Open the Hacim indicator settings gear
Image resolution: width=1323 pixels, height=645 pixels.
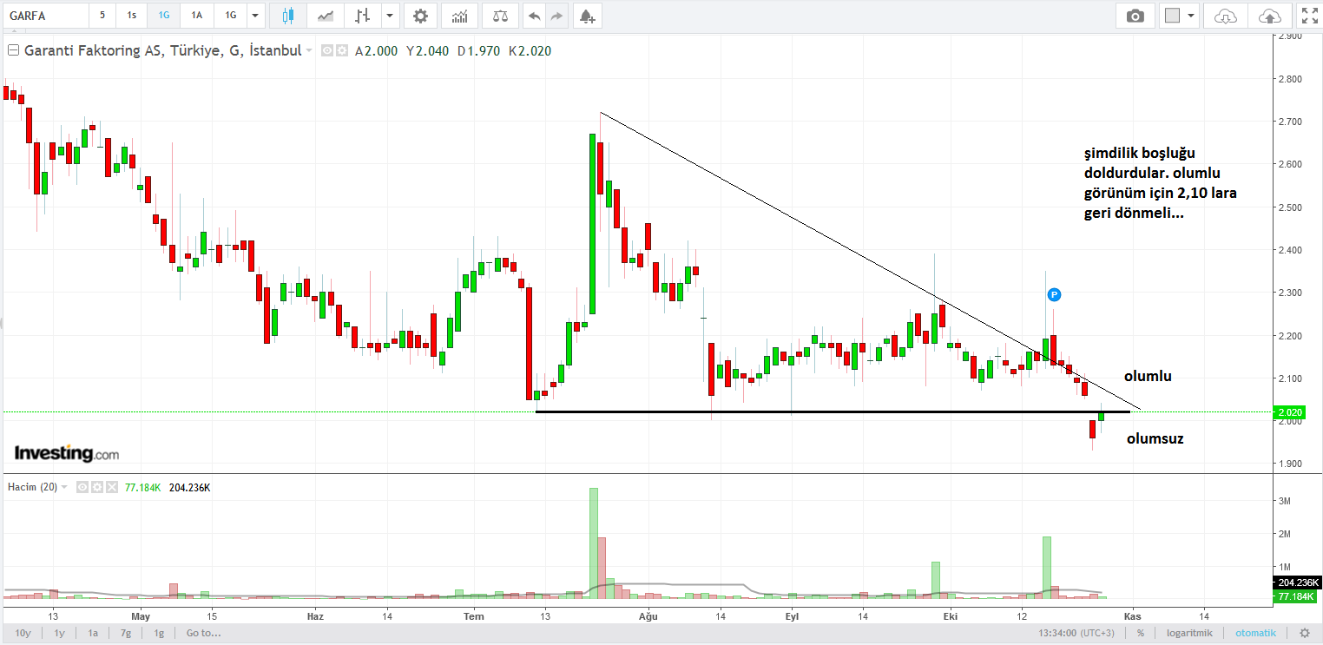(x=97, y=487)
